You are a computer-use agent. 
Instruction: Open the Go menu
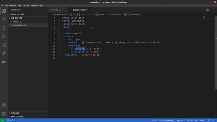tap(24, 6)
